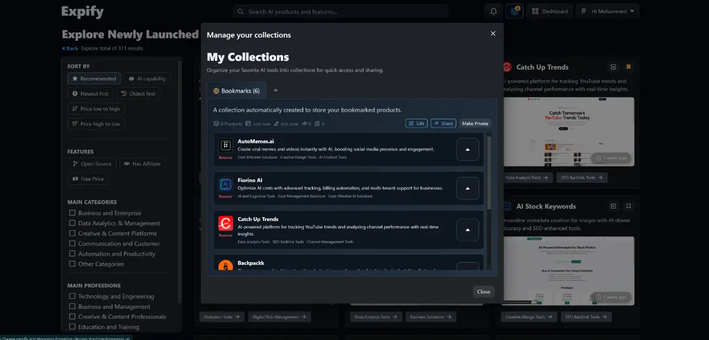Bookmark the AI Stock Keywords card
Screen dimensions: 709x340
[629, 206]
